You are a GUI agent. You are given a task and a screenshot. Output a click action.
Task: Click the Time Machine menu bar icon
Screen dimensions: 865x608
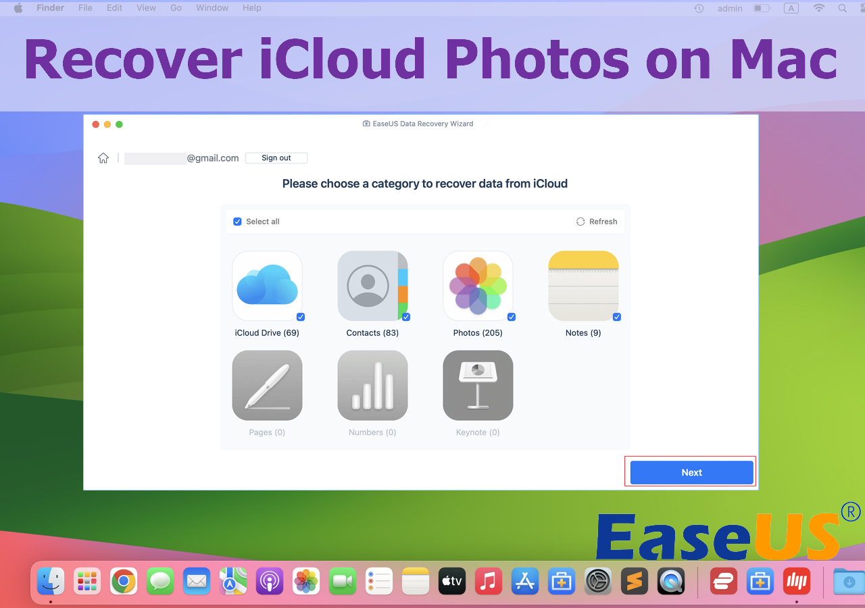point(699,8)
